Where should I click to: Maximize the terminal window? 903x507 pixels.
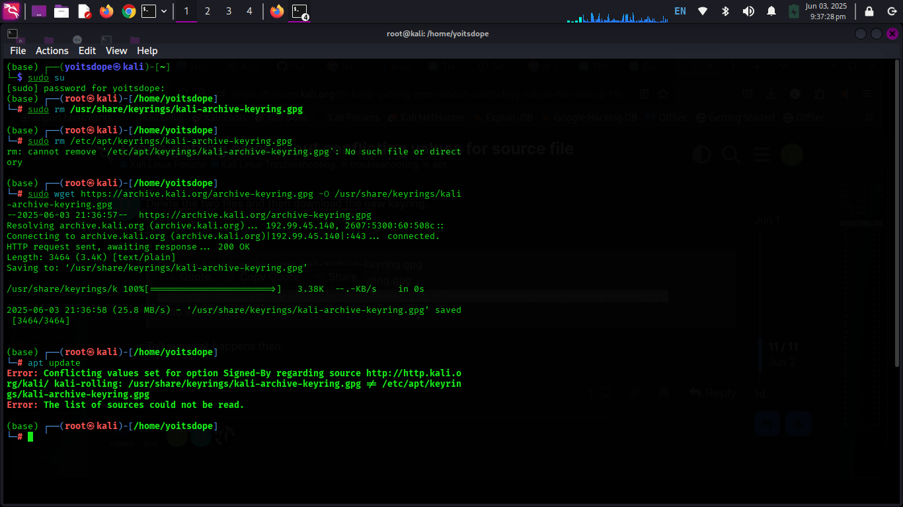[877, 34]
